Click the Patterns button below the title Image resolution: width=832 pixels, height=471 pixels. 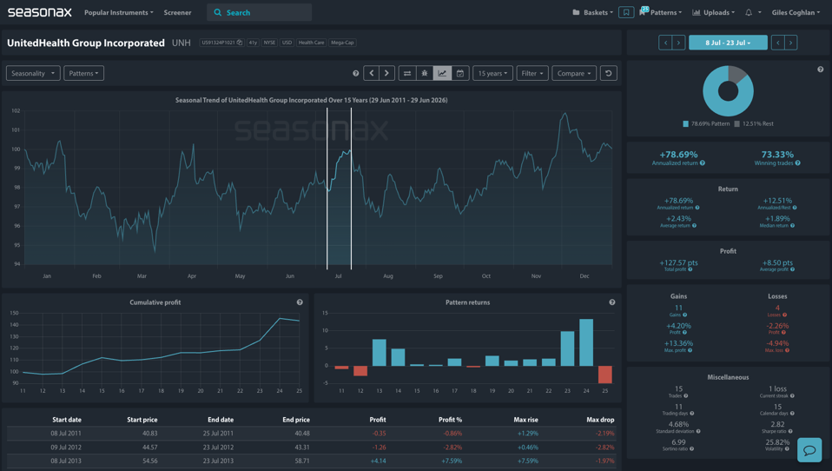click(84, 73)
